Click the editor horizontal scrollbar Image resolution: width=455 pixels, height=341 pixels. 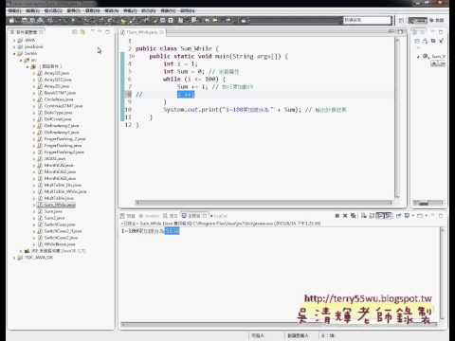264,202
